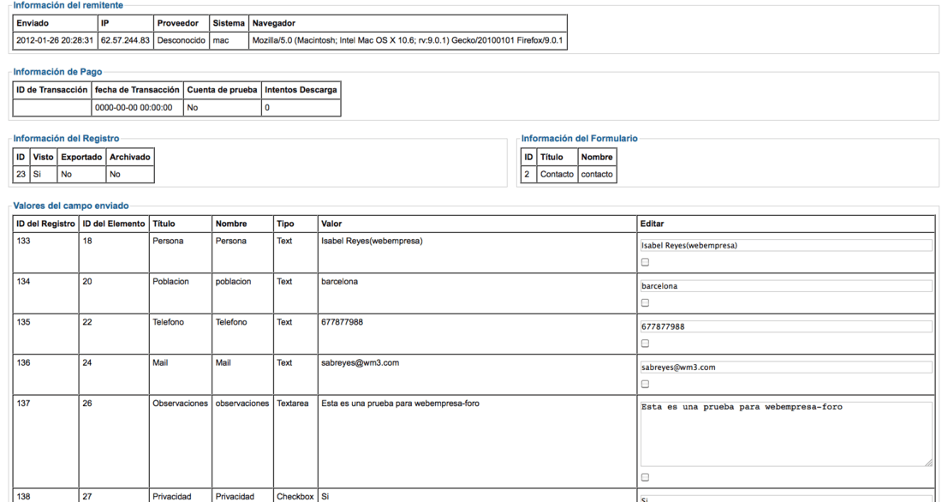Click the ID del Registro cell 133

(x=23, y=241)
